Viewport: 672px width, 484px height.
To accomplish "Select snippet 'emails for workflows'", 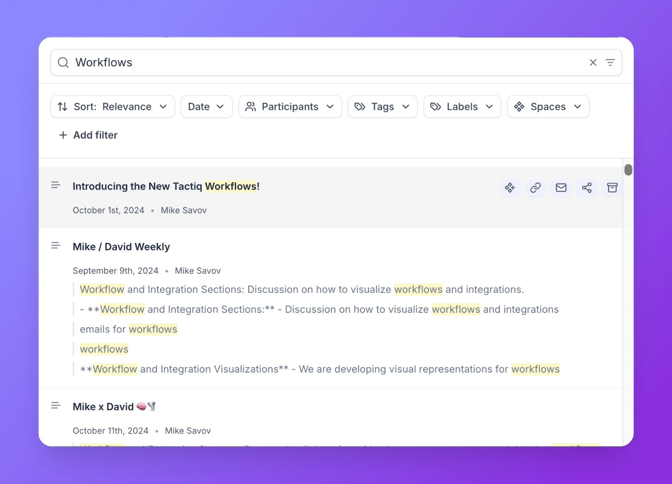I will [128, 330].
